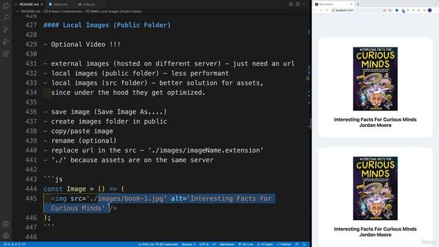
Task: Open the Accounts menu icon
Action: (5, 224)
